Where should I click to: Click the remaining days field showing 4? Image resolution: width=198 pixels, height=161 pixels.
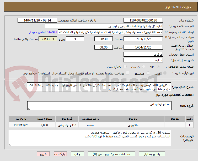pos(75,39)
